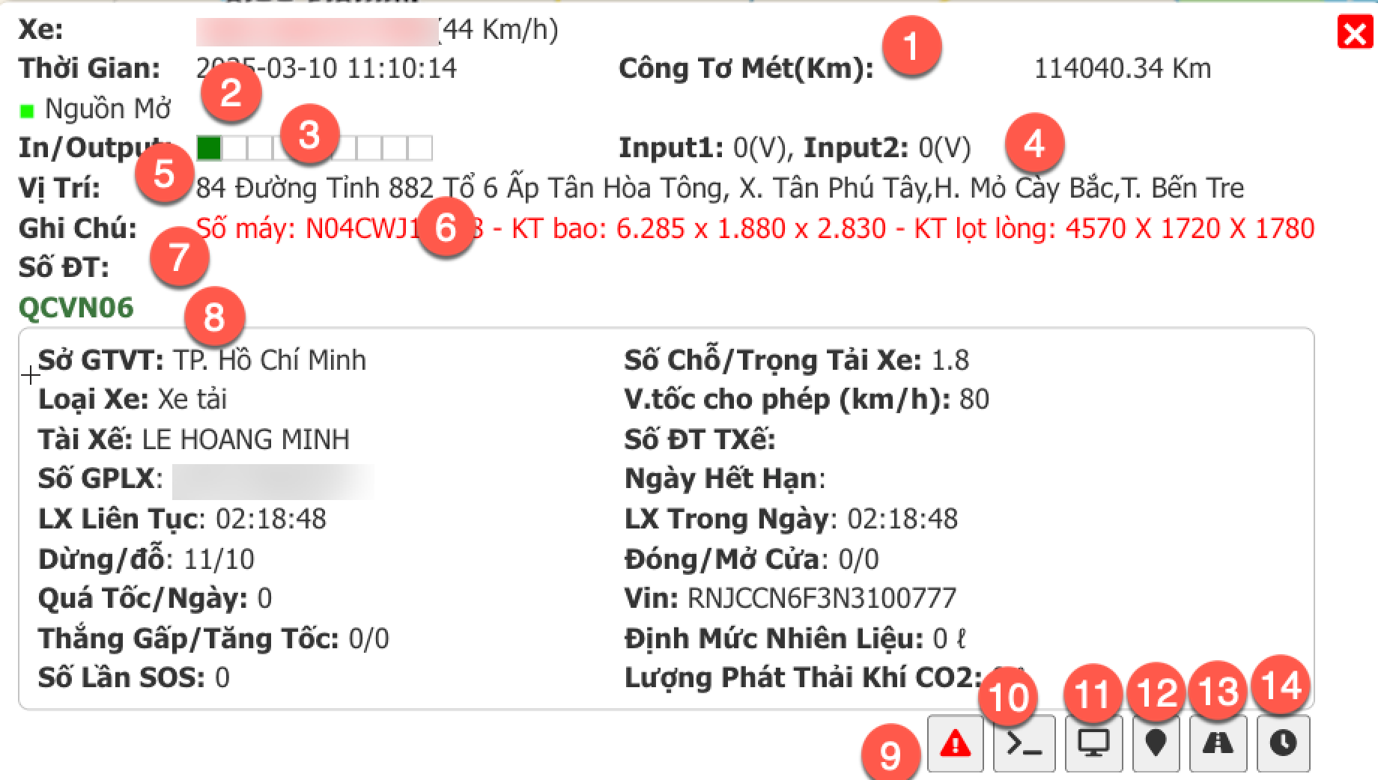Click the driver name LE HOANG MINH
Screen dimensions: 1378x780
246,439
